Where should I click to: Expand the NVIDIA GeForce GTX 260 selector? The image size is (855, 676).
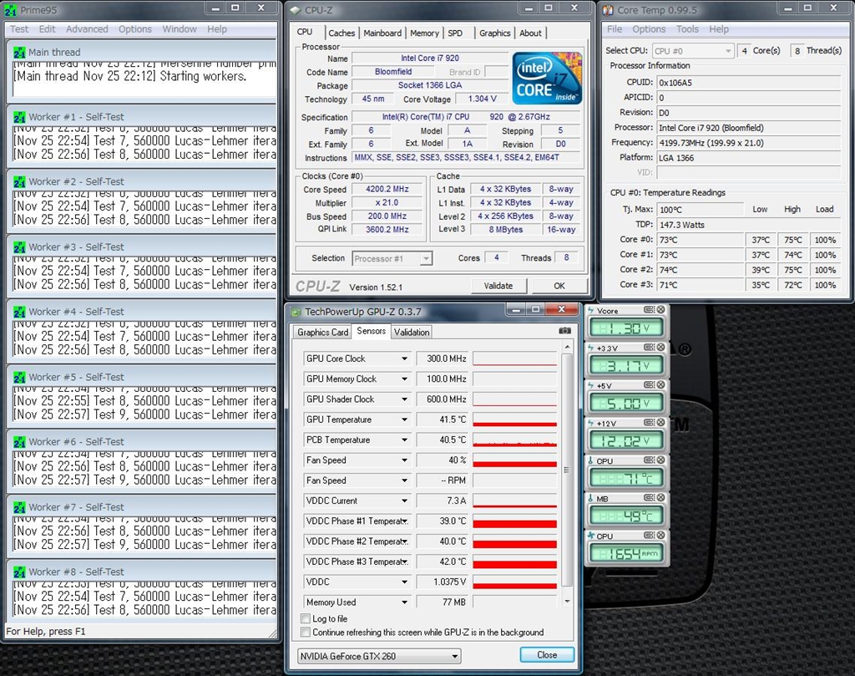[x=455, y=657]
